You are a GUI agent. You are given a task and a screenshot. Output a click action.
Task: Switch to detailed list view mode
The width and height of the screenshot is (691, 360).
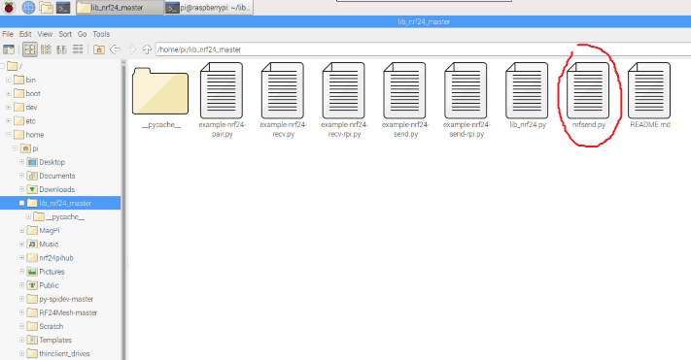coord(78,49)
